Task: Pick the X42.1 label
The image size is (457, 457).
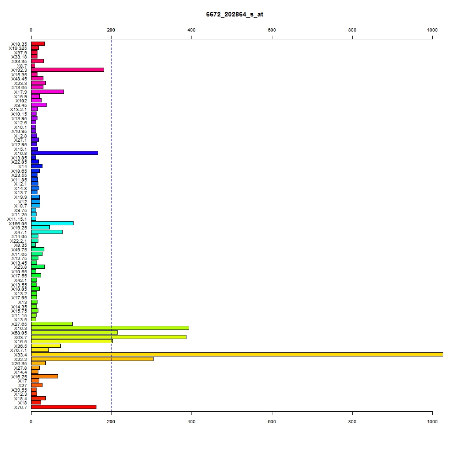Action: [x=21, y=281]
